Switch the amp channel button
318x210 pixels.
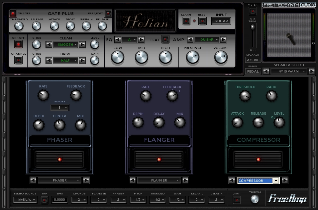click(x=18, y=60)
